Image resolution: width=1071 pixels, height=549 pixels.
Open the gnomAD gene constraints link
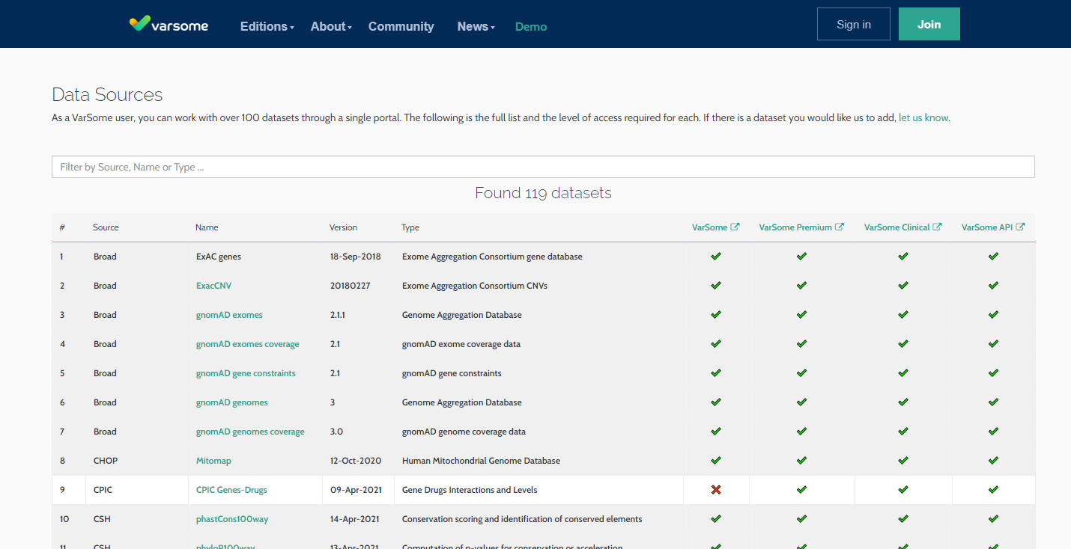click(246, 373)
